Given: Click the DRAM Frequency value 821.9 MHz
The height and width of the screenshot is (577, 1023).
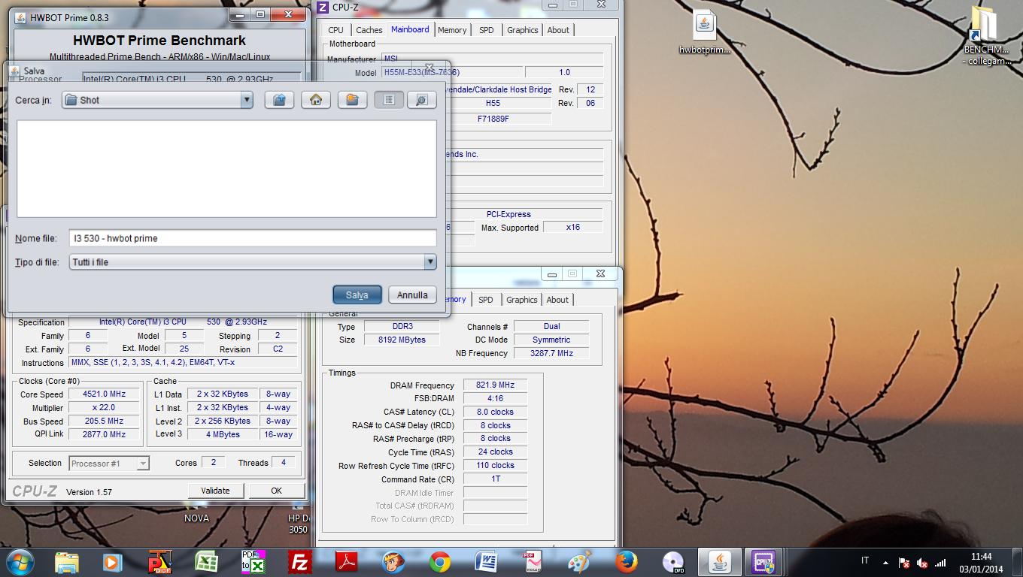Looking at the screenshot, I should pos(495,385).
